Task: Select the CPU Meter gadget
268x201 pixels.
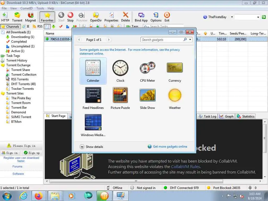Action: pyautogui.click(x=147, y=71)
